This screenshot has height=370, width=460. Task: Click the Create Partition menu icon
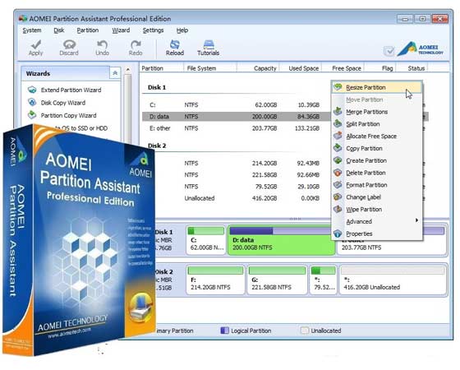click(338, 160)
